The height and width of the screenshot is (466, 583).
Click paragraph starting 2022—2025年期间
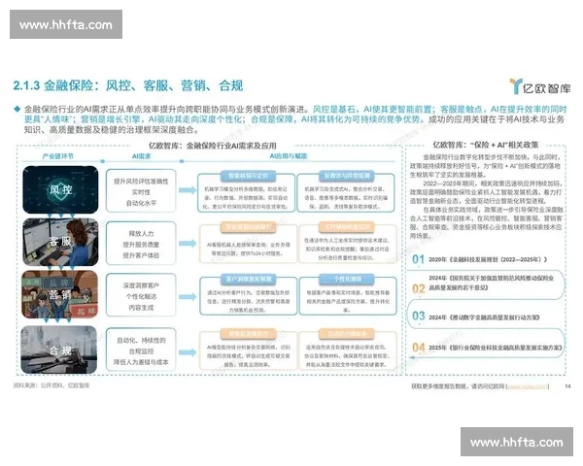point(486,192)
